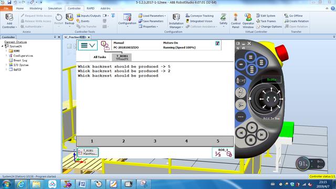Switch to the Modeling ribbon tab

point(36,8)
